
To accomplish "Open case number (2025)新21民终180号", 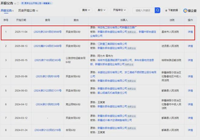I will (48, 77).
